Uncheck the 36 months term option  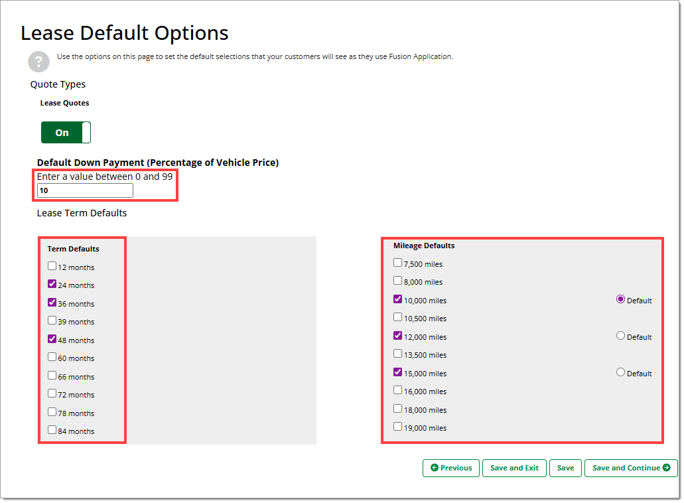click(52, 303)
